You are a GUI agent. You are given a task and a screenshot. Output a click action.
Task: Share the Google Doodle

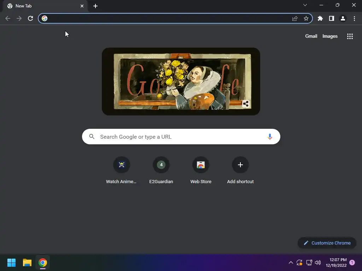click(246, 104)
